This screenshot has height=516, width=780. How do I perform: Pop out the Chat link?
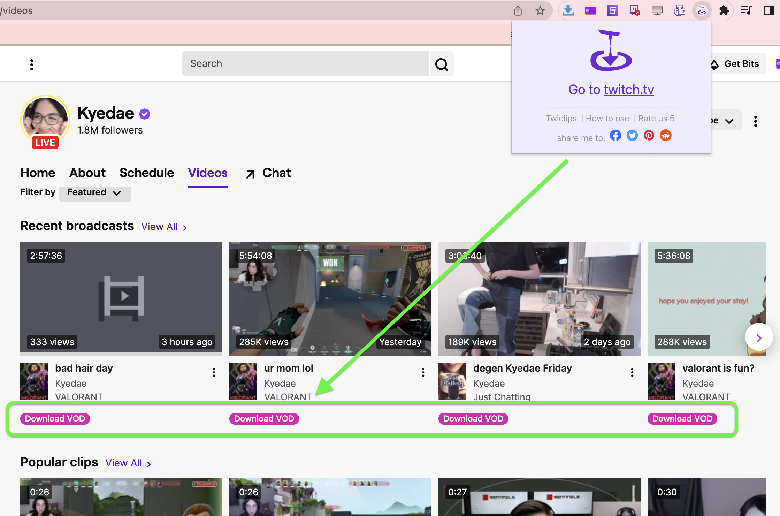(268, 173)
